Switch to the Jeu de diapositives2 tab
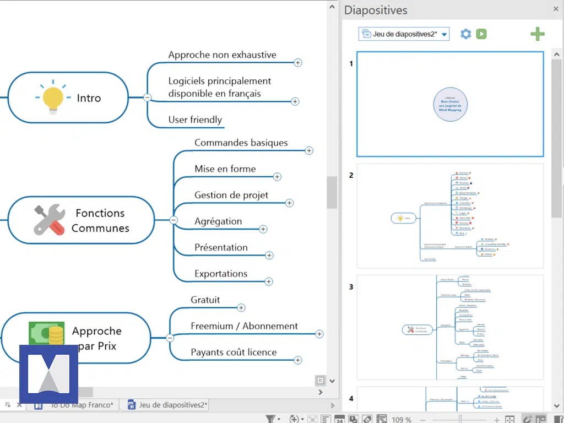This screenshot has width=564, height=423. [x=168, y=405]
